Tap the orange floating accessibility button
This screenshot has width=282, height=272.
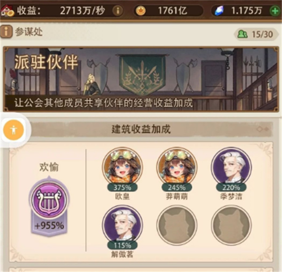[x=14, y=129]
